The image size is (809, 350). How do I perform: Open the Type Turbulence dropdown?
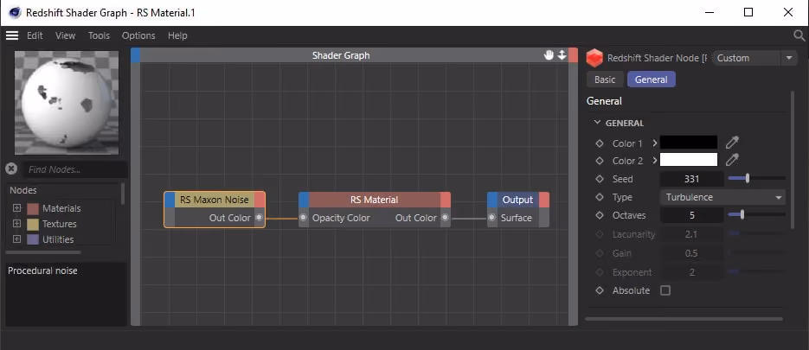pyautogui.click(x=722, y=197)
